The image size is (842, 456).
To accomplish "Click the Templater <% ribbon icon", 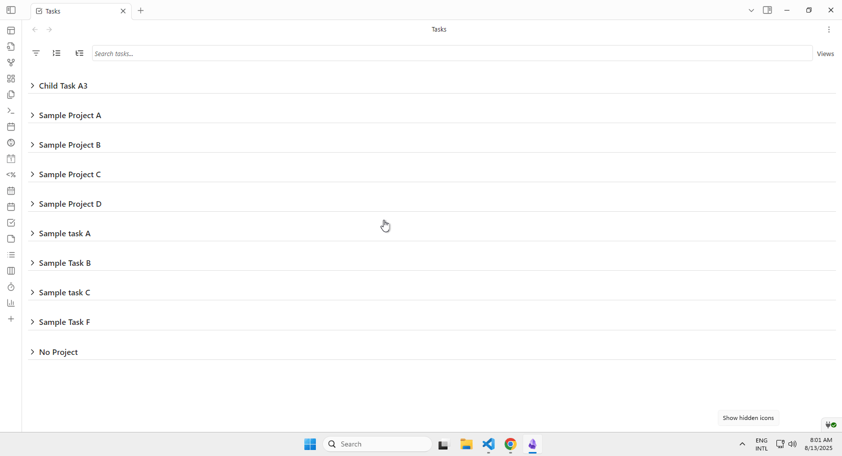I will [11, 175].
